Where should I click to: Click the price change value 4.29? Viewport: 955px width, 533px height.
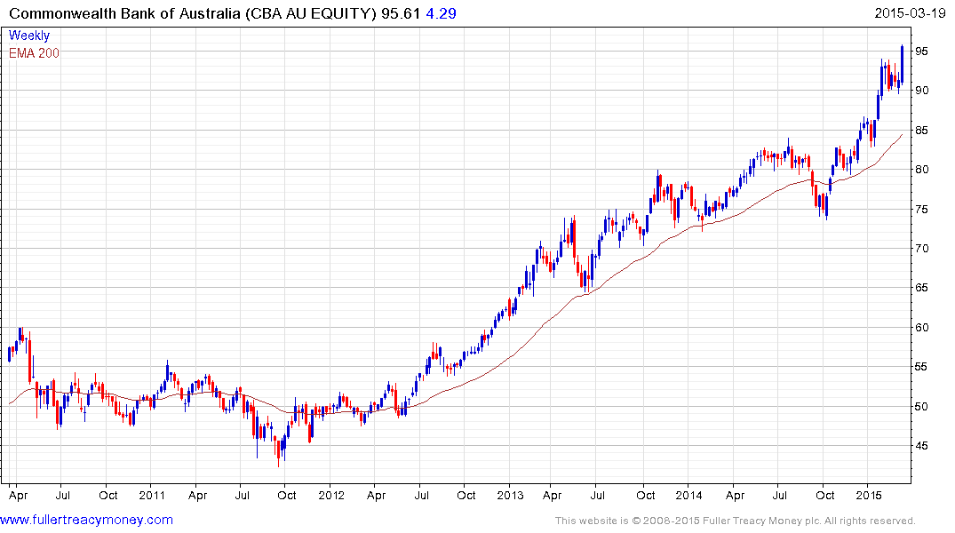coord(441,13)
